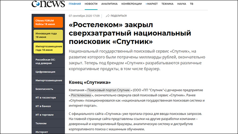Open the Безопасность sidebar category

point(48,89)
